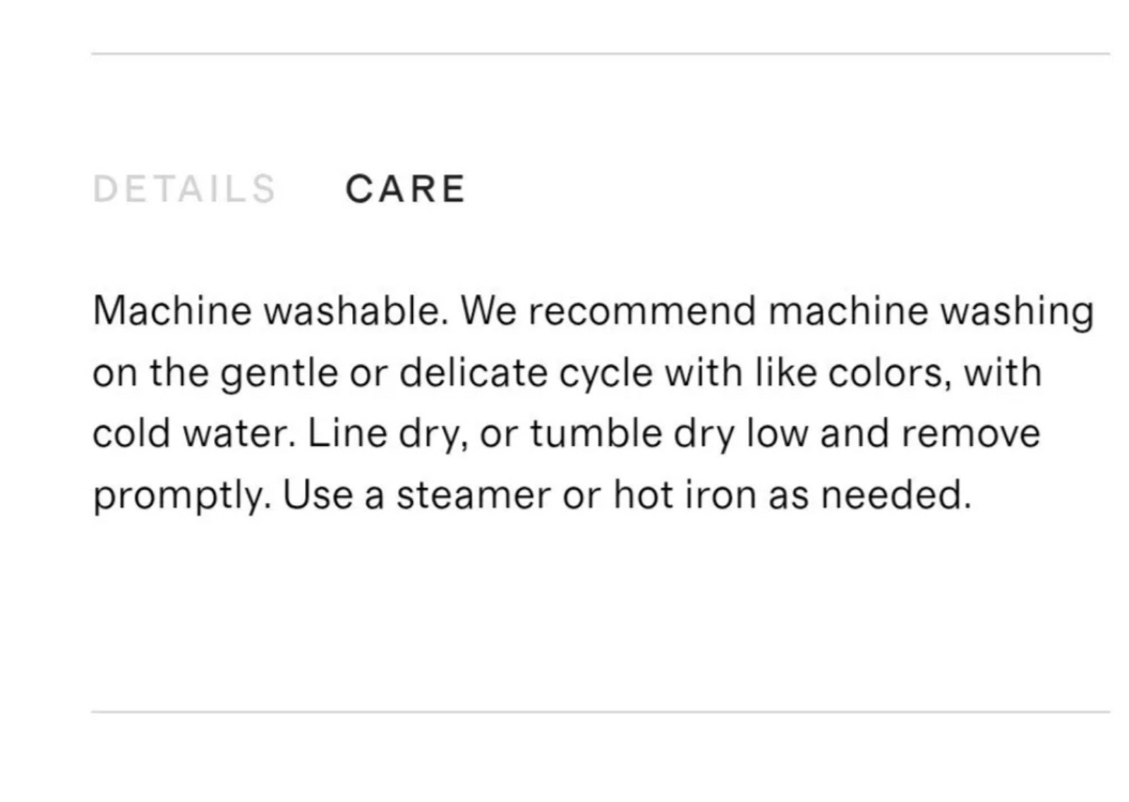The width and height of the screenshot is (1129, 802).
Task: Click the phrase 'We recommend'
Action: 608,311
